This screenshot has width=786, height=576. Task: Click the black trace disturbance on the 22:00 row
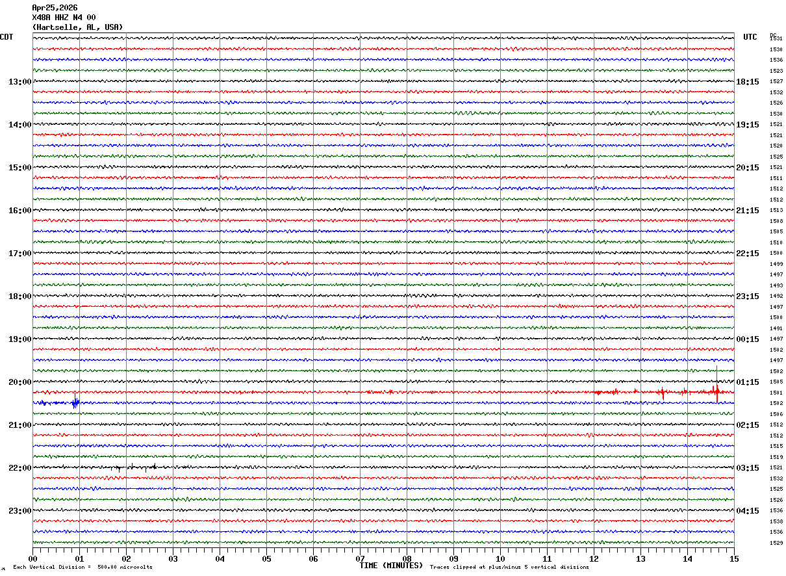(x=136, y=467)
